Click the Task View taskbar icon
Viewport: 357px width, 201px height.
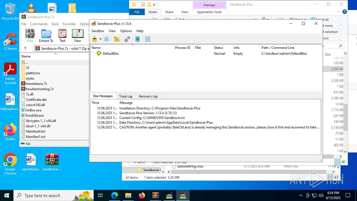coord(100,195)
